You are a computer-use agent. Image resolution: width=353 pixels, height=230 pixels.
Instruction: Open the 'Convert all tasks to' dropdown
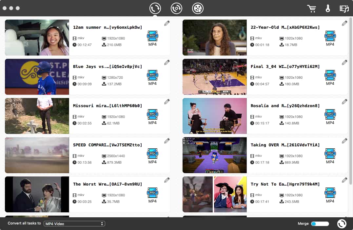(x=74, y=224)
